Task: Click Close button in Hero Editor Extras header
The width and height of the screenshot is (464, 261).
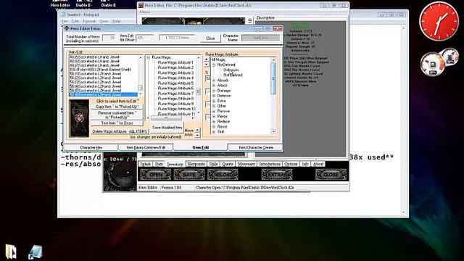Action: click(x=210, y=38)
